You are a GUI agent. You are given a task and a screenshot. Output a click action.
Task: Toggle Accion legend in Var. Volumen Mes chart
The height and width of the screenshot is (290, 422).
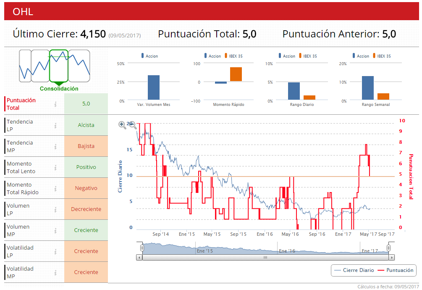point(149,56)
